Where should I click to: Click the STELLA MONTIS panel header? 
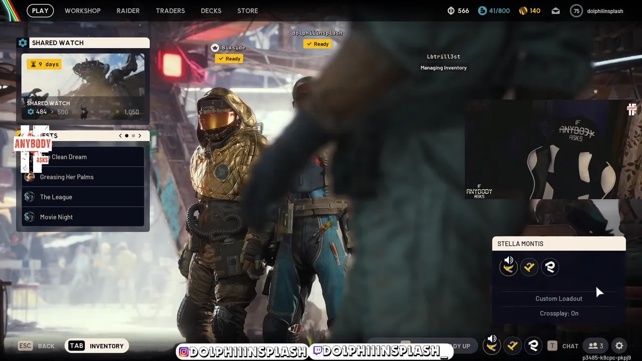point(559,244)
